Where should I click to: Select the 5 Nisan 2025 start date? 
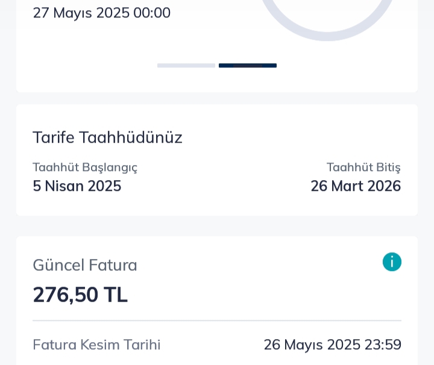pyautogui.click(x=77, y=186)
